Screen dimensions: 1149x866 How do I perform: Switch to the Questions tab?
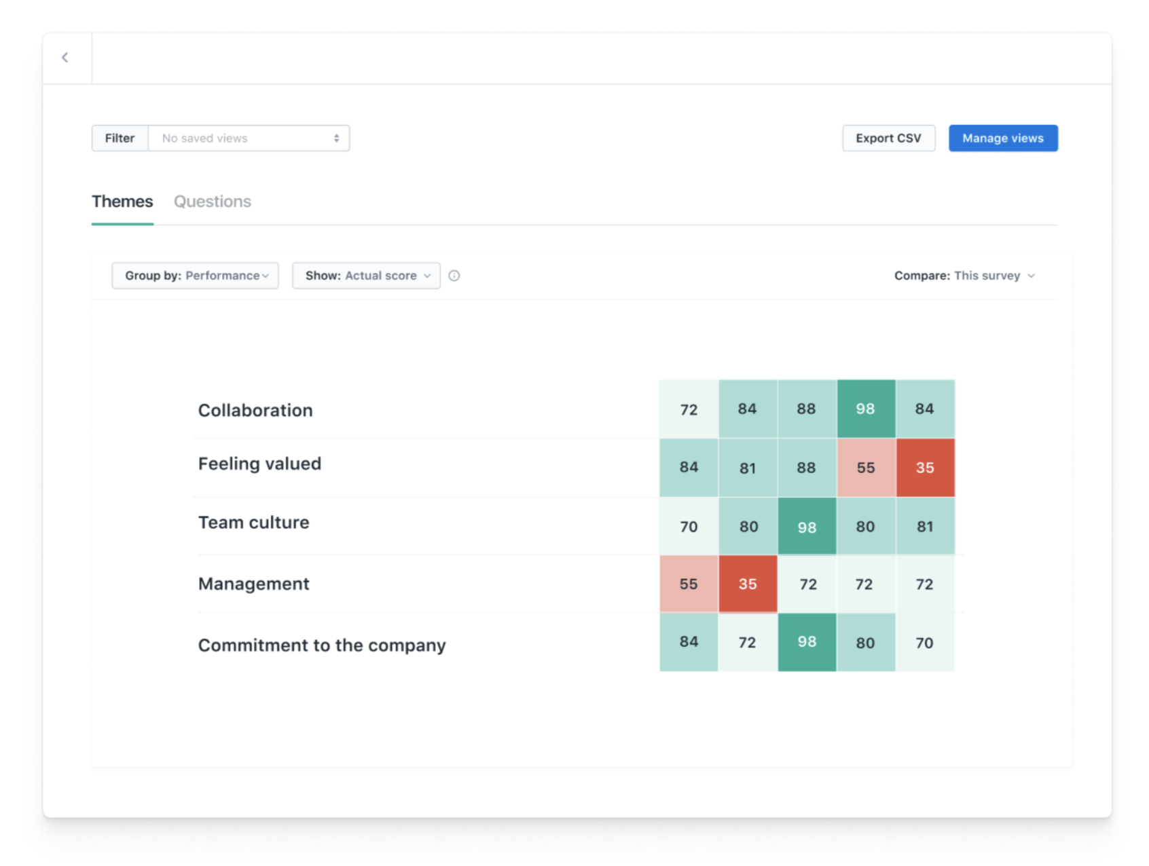(213, 202)
